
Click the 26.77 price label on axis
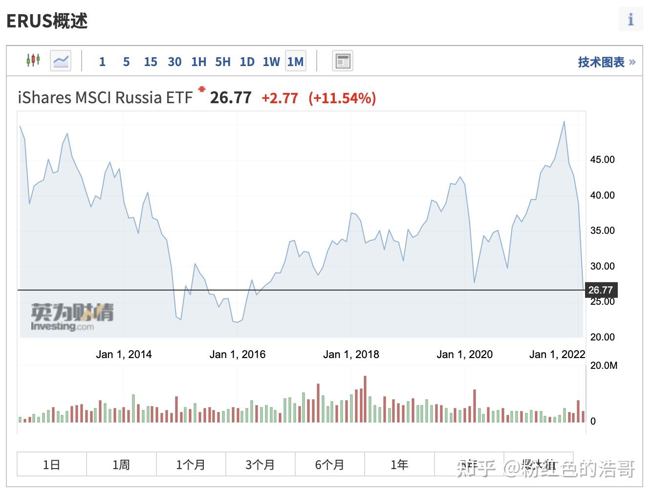click(x=601, y=290)
